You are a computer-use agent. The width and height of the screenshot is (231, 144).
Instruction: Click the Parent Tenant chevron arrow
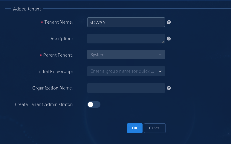[x=160, y=54]
